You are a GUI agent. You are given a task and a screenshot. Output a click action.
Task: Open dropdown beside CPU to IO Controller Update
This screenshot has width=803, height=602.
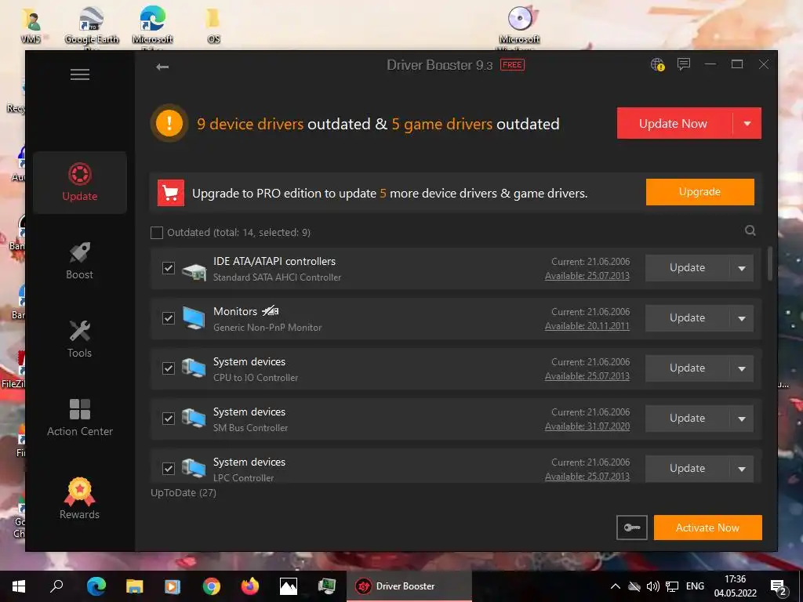[742, 368]
